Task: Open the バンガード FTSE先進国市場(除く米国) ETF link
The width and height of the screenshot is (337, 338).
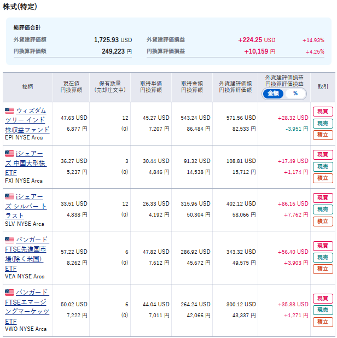Action: pos(27,254)
